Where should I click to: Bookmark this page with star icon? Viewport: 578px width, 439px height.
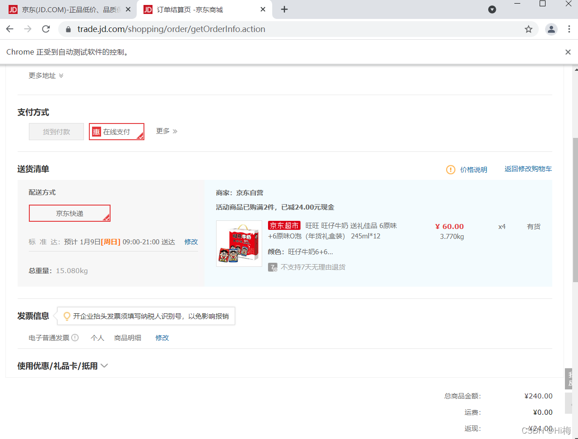click(528, 29)
